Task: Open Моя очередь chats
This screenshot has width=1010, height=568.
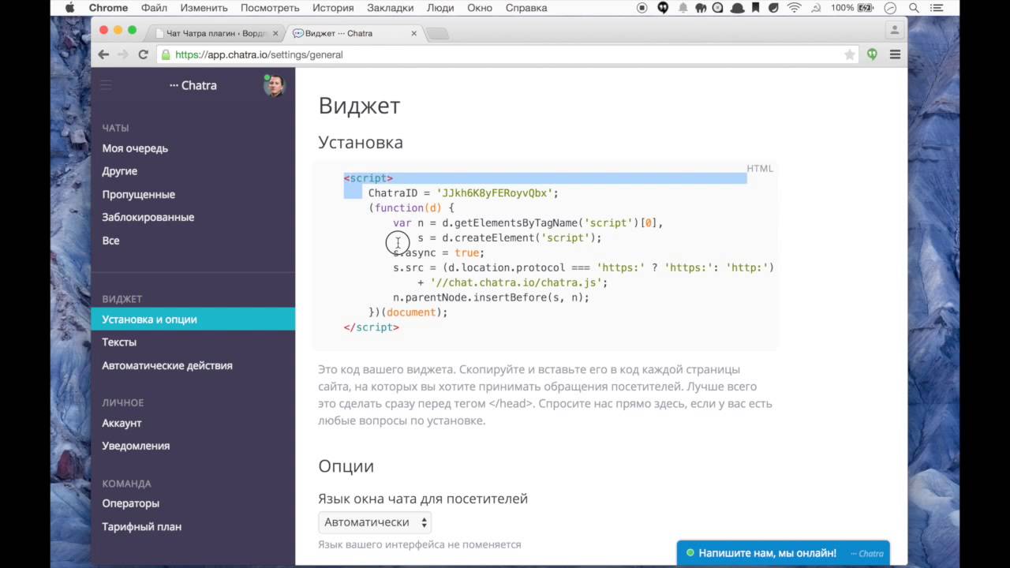Action: coord(135,148)
